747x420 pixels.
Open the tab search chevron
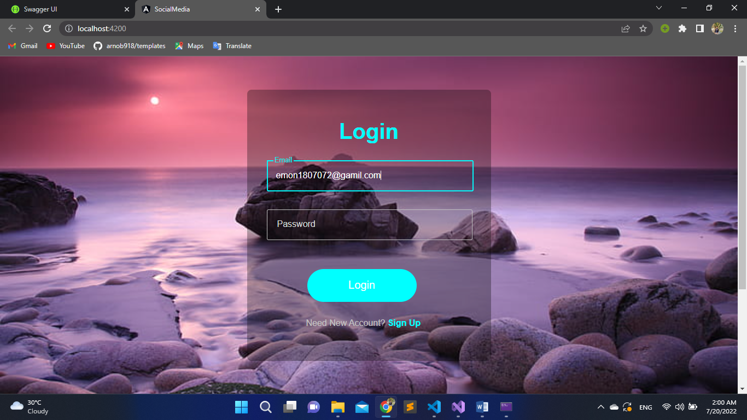(659, 8)
